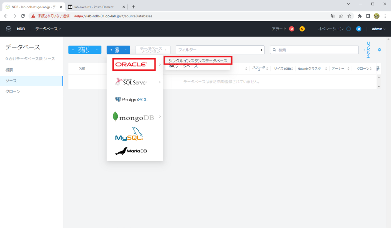Open the データベースアクション dropdown

[x=153, y=50]
